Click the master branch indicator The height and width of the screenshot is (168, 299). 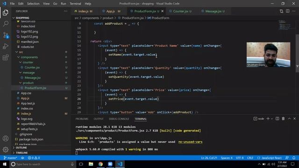pos(10,158)
